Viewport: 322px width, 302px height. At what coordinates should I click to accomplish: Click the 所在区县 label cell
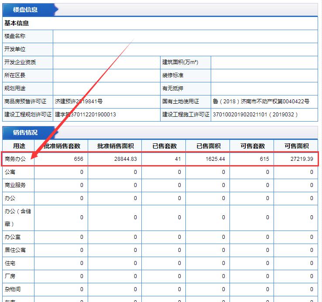(27, 75)
